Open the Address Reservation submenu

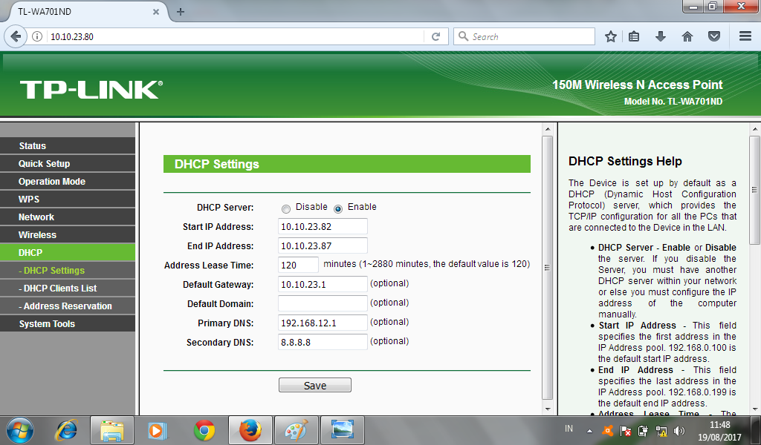tap(68, 306)
